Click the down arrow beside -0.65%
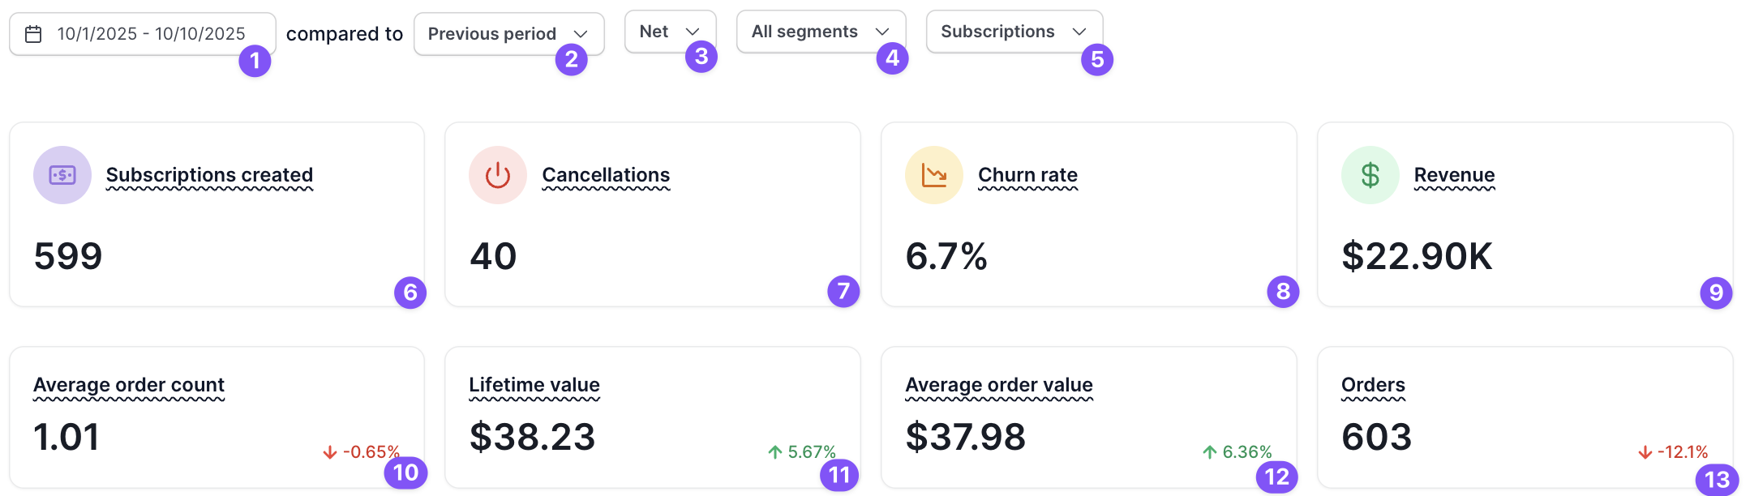Image resolution: width=1750 pixels, height=496 pixels. [x=330, y=452]
